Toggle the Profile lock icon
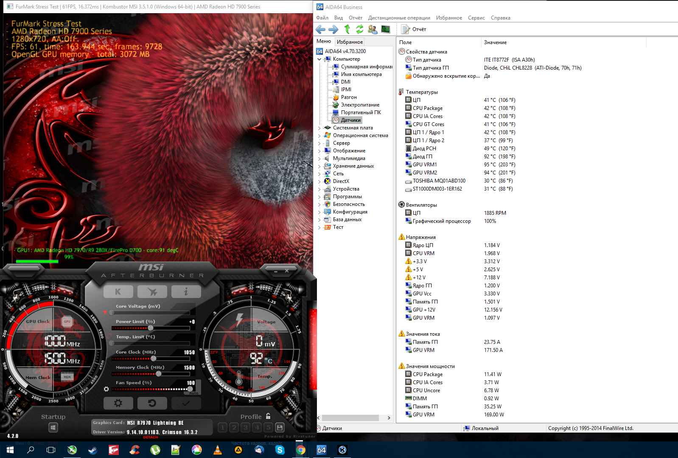 tap(268, 416)
